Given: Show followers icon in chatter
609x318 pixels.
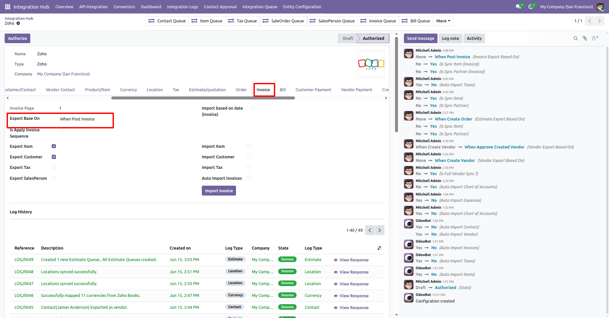Looking at the screenshot, I should tap(595, 38).
